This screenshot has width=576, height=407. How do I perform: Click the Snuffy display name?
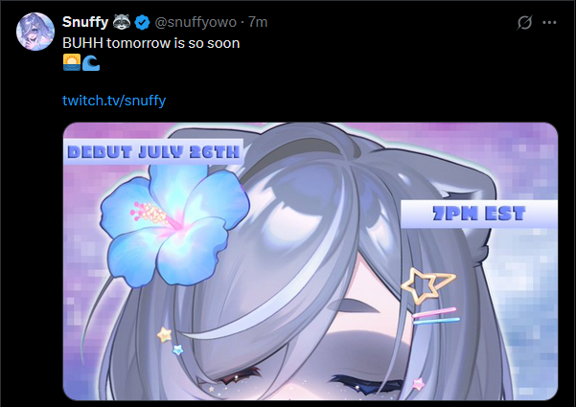pos(85,22)
